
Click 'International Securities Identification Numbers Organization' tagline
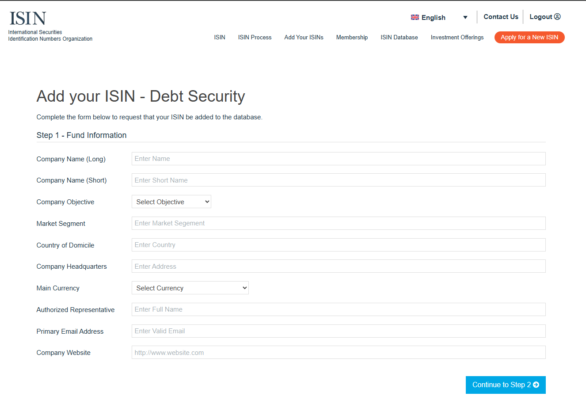click(x=50, y=35)
